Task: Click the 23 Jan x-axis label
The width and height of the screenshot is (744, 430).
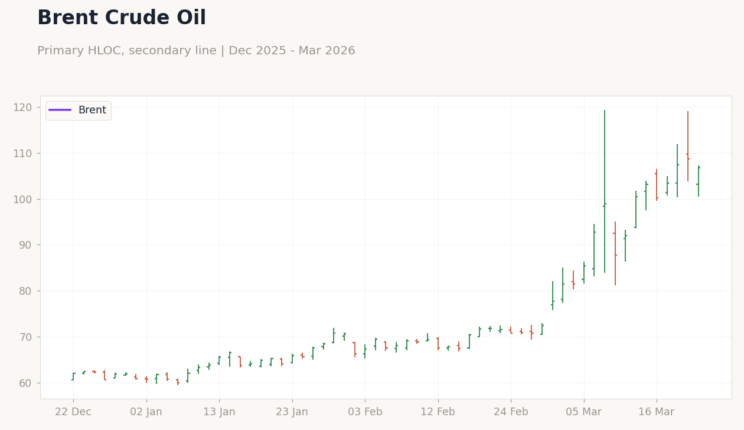Action: (292, 412)
